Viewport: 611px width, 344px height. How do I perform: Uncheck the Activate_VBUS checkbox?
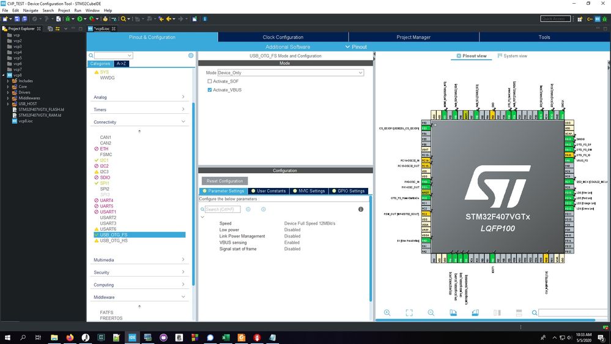tap(210, 90)
